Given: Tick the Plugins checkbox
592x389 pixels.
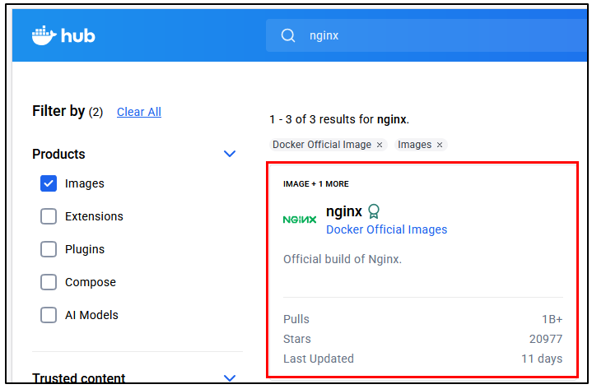Looking at the screenshot, I should pos(49,249).
